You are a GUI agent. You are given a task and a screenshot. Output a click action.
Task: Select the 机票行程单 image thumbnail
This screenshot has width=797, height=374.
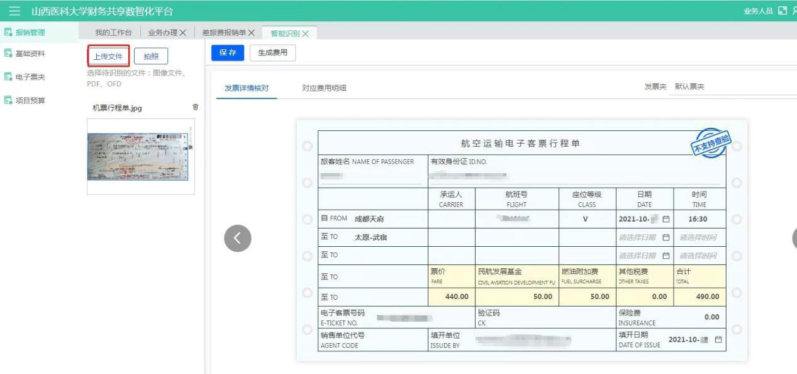[x=137, y=156]
